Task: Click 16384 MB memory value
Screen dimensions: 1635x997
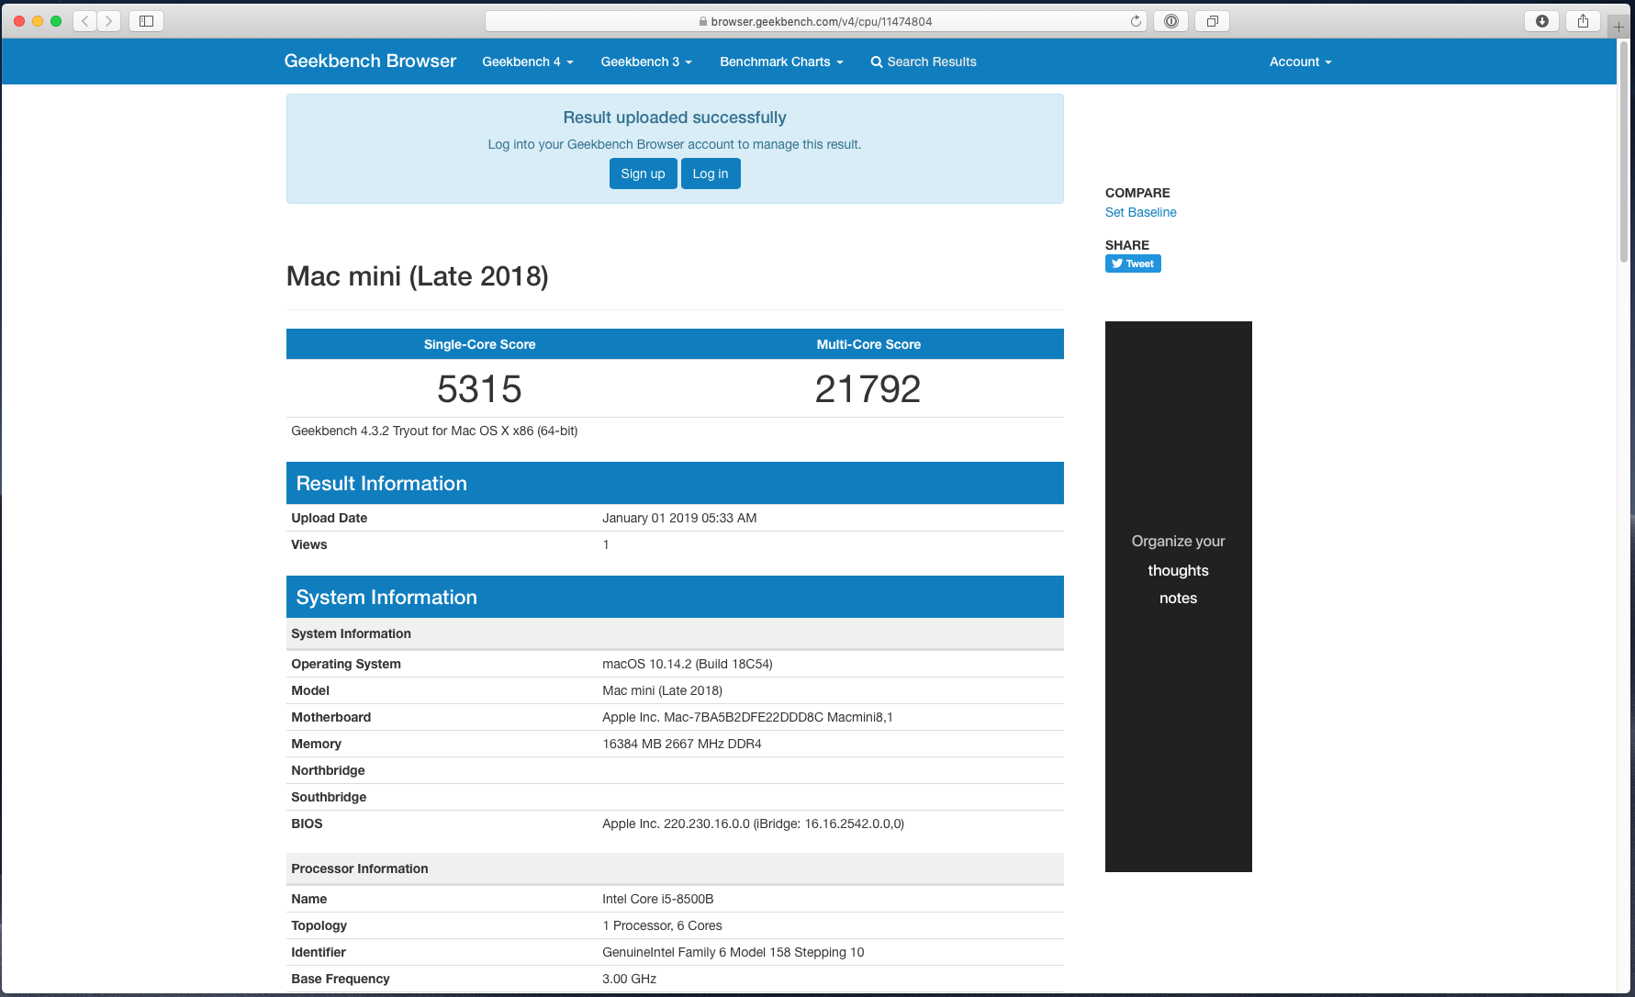Action: 682,744
